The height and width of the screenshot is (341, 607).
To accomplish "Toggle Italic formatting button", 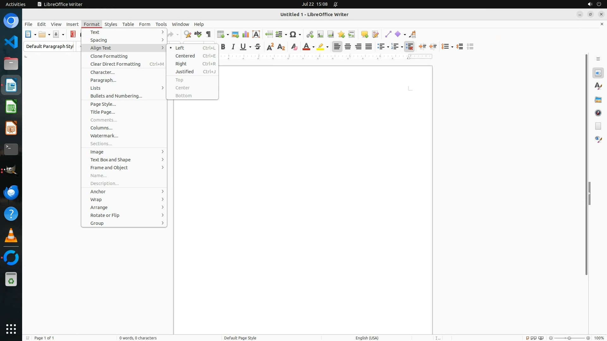I will (233, 47).
